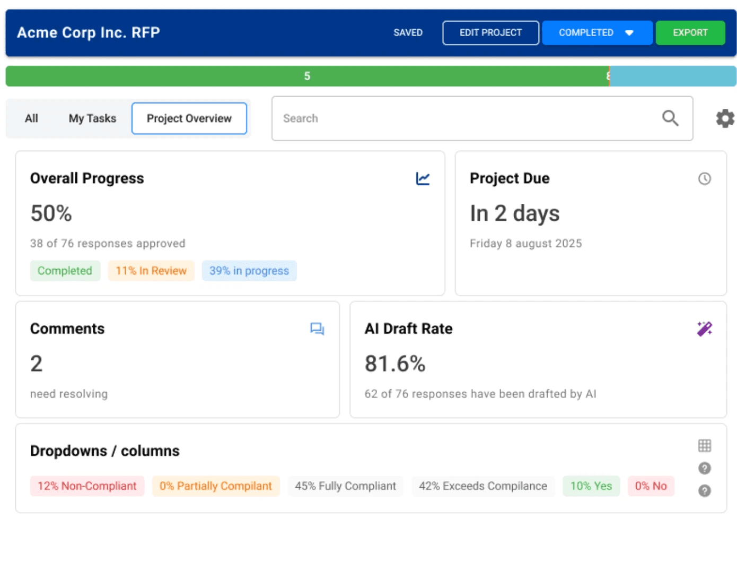Switch to the My Tasks tab

[92, 118]
